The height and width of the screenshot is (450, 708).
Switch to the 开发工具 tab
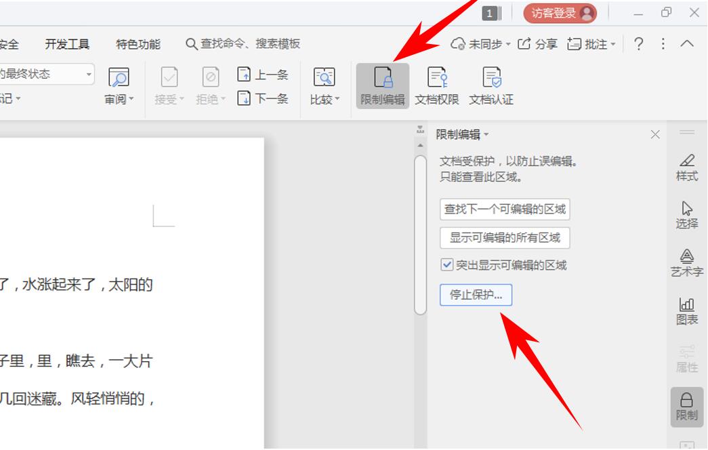pyautogui.click(x=67, y=44)
